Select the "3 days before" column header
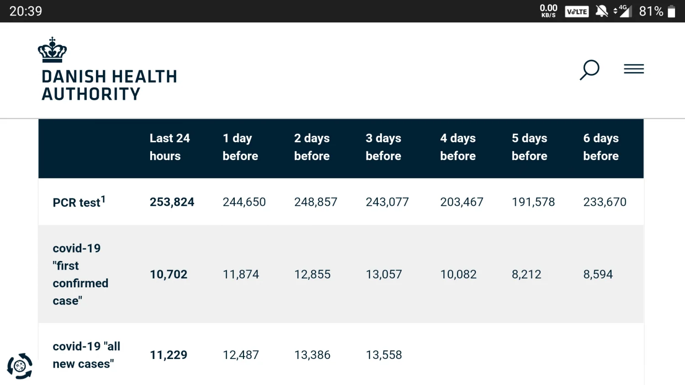Image resolution: width=685 pixels, height=385 pixels. [x=383, y=147]
